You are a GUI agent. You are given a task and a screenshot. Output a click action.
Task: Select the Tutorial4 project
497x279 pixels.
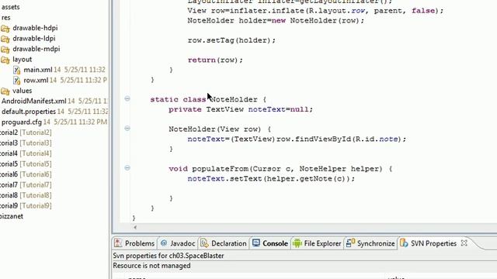[x=26, y=153]
